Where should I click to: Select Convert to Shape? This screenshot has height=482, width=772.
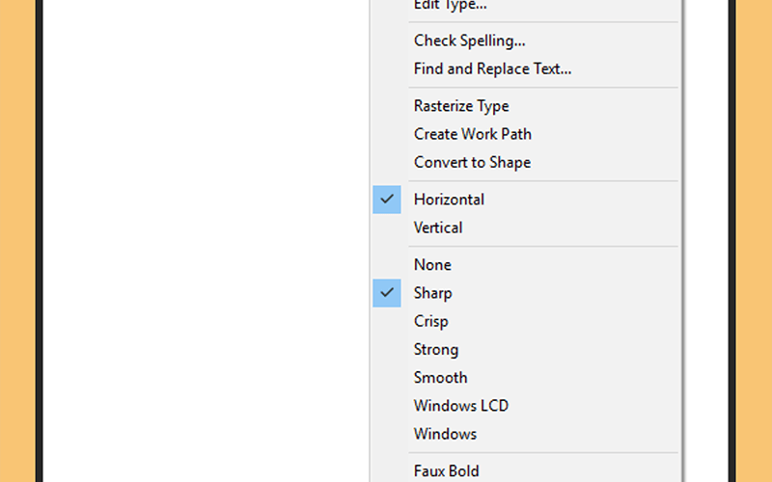coord(525,162)
